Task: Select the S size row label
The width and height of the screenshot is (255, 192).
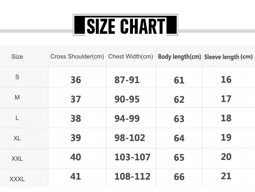Action: [x=17, y=77]
